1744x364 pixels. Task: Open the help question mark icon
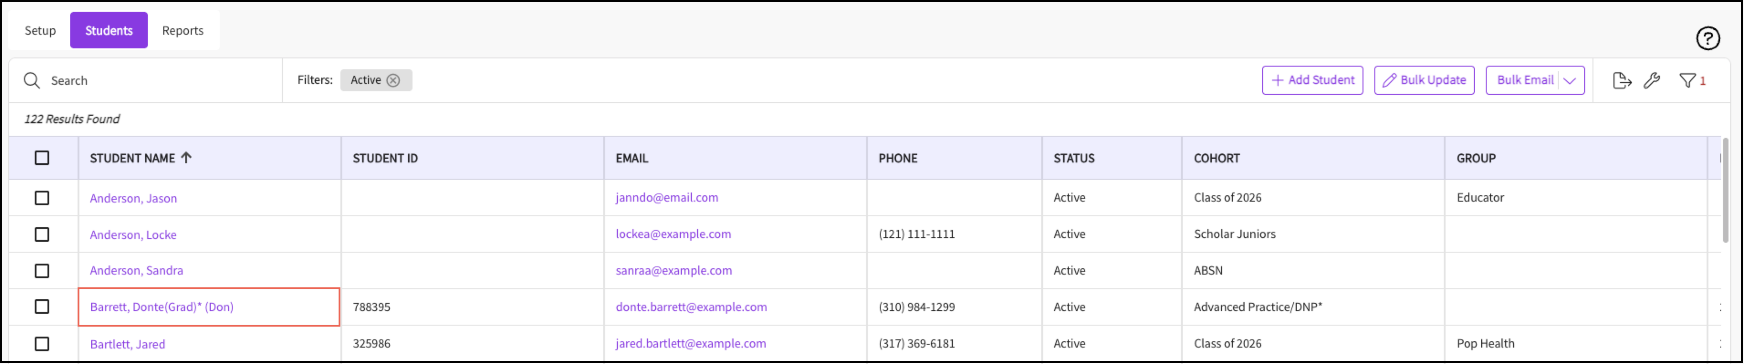tap(1707, 39)
